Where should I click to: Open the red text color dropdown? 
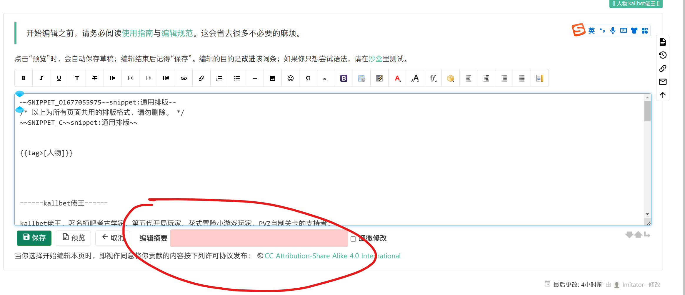click(x=397, y=78)
